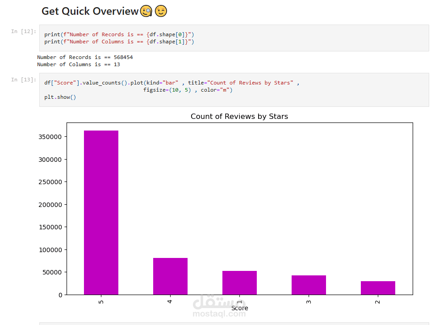Click the x-axis tick label 4
Viewport: 439px width, 325px height.
point(170,302)
